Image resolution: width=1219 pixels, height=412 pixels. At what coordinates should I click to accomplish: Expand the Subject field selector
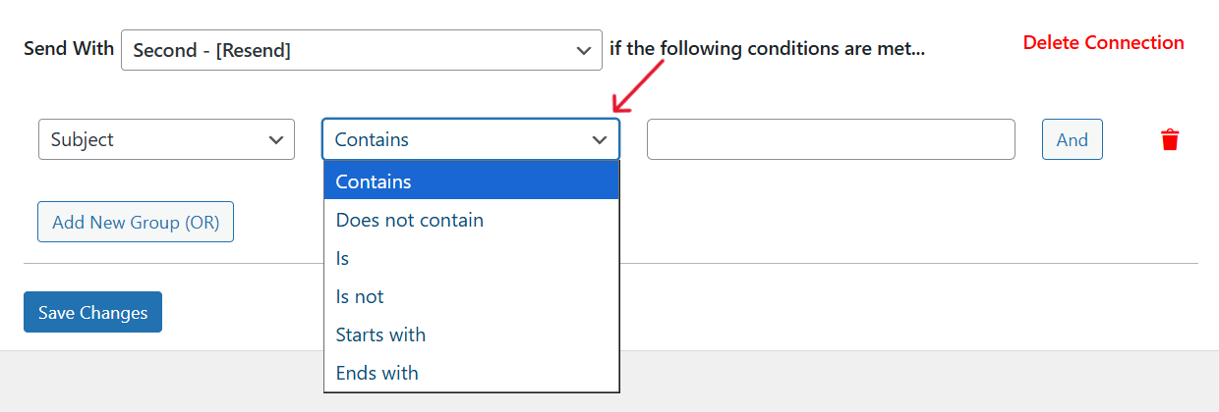pos(165,139)
